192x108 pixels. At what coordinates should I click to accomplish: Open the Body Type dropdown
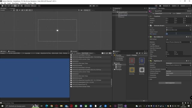click(178, 63)
